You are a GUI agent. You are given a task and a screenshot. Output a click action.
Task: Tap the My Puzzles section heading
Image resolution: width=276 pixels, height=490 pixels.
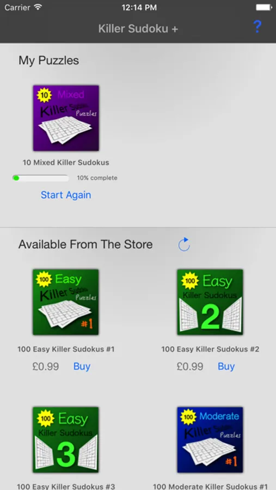(x=49, y=60)
